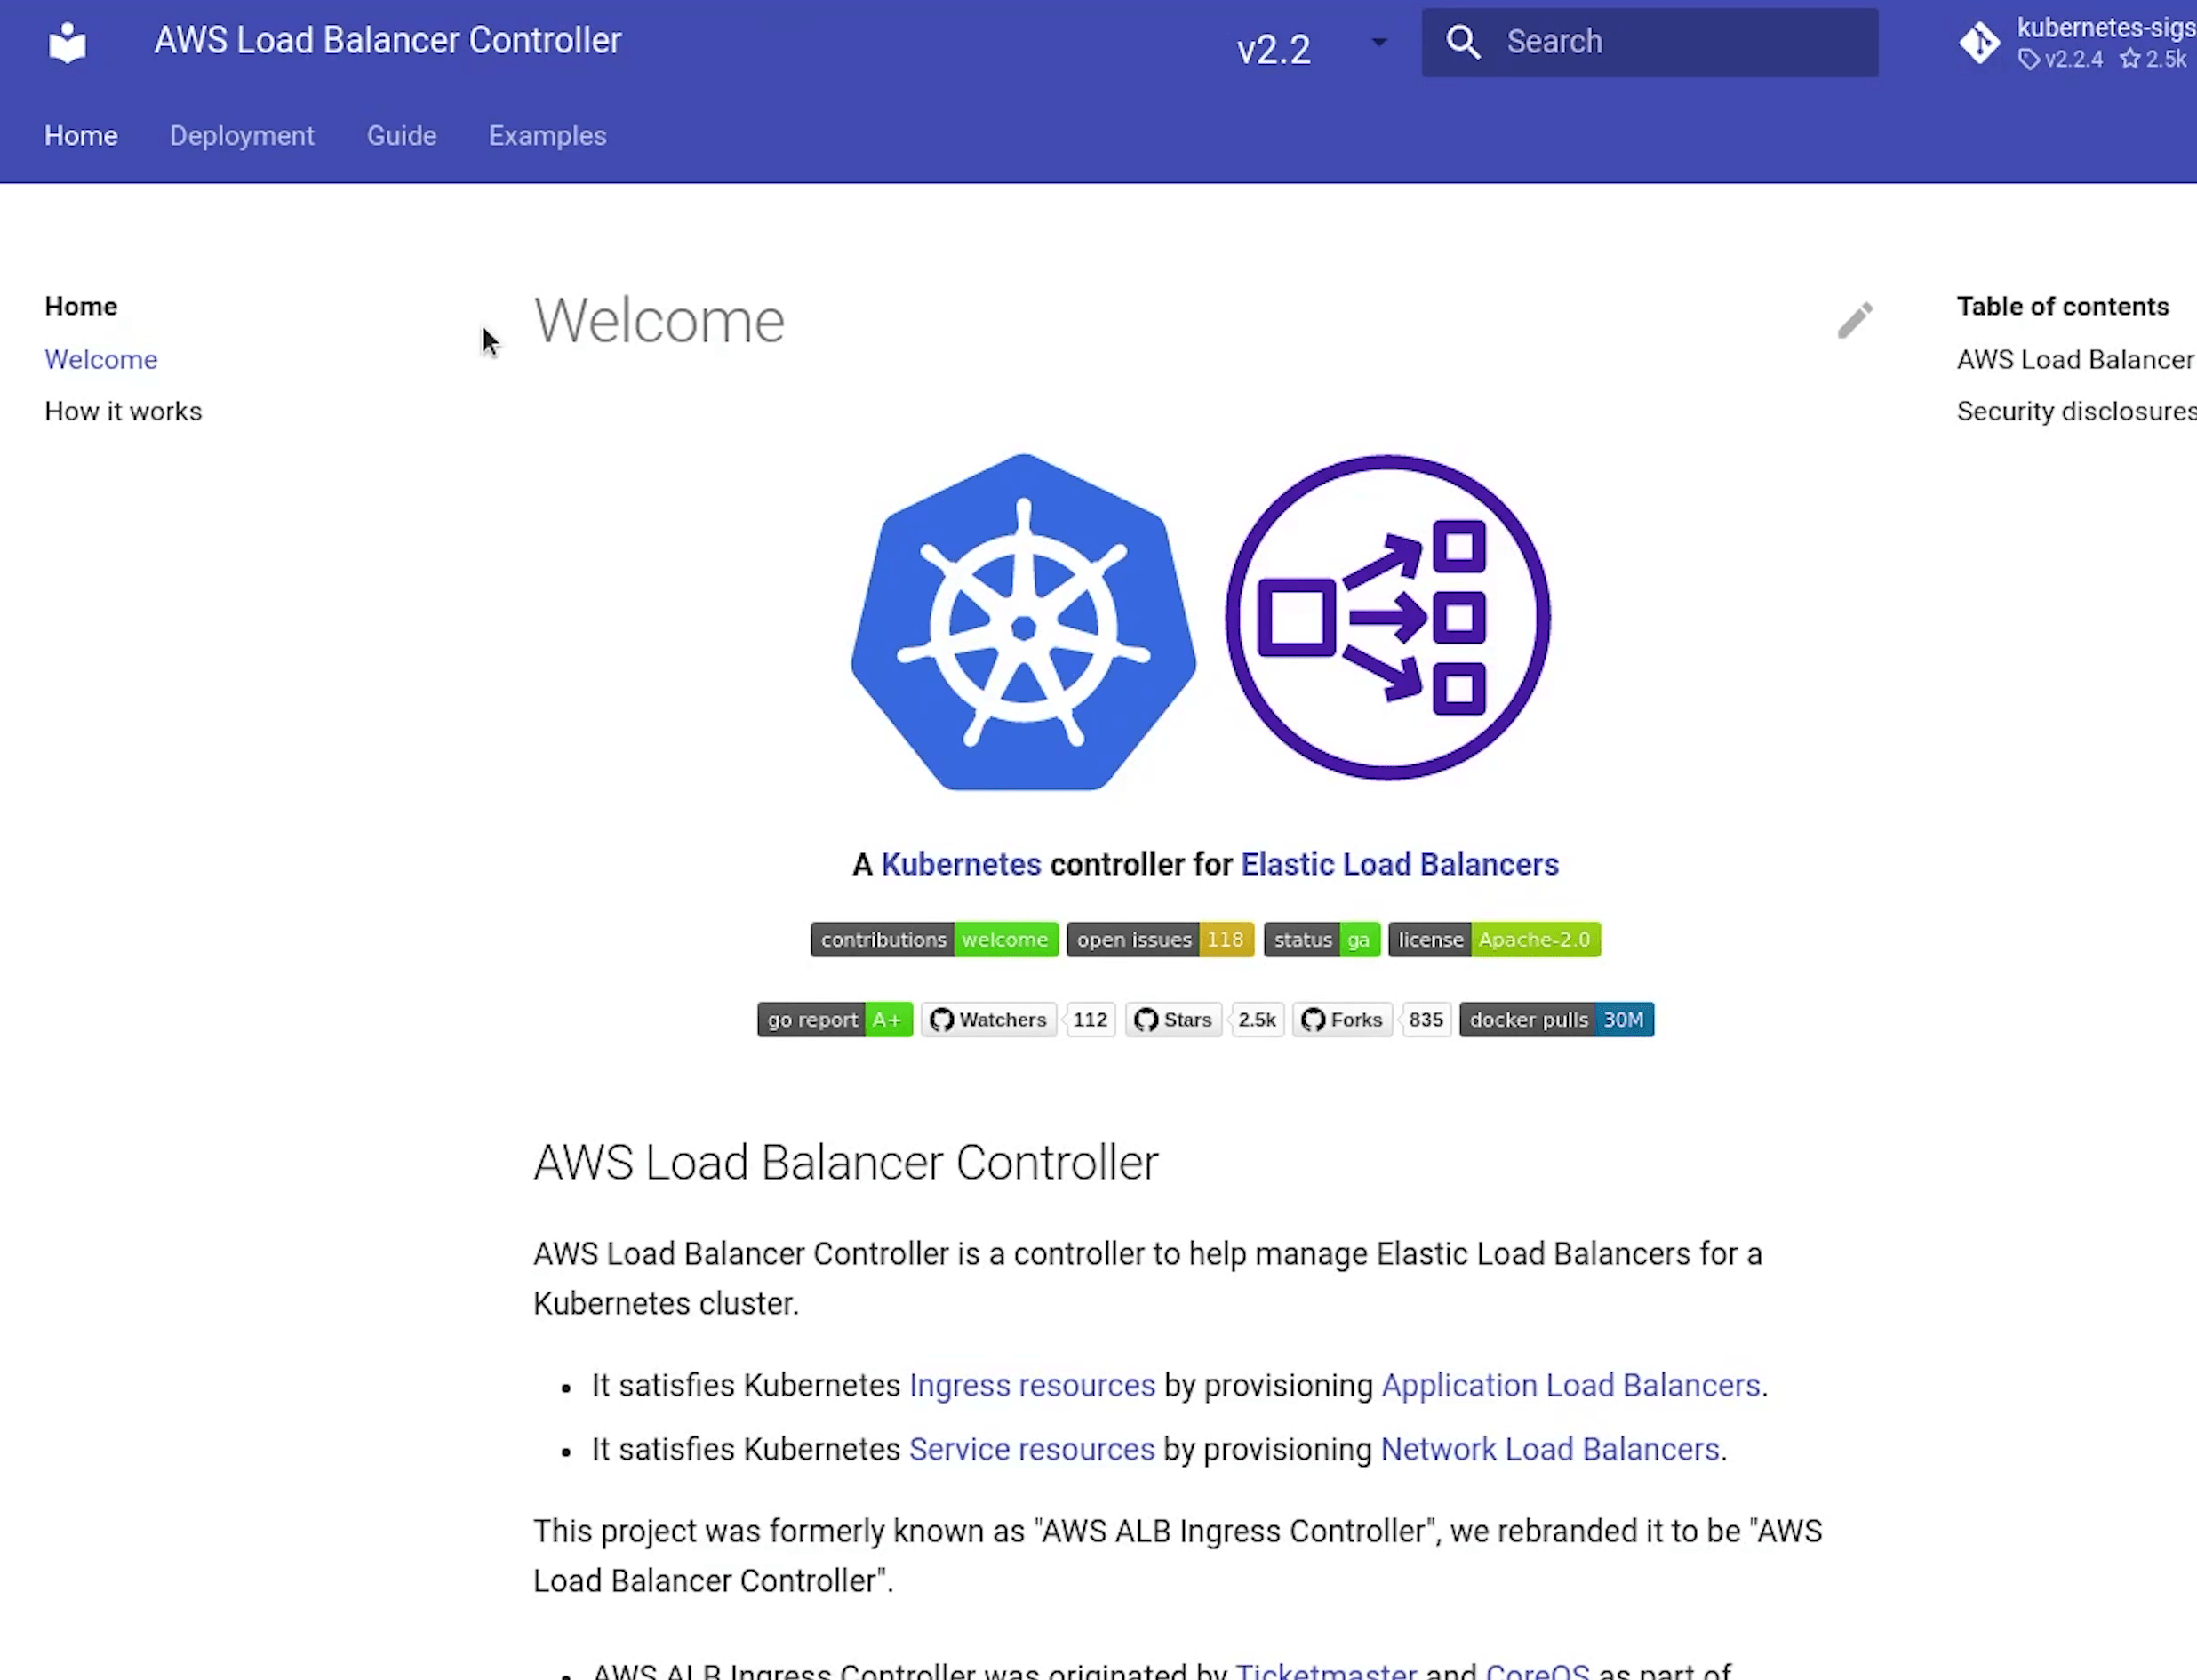
Task: Open the Ingress resources link
Action: click(1031, 1385)
